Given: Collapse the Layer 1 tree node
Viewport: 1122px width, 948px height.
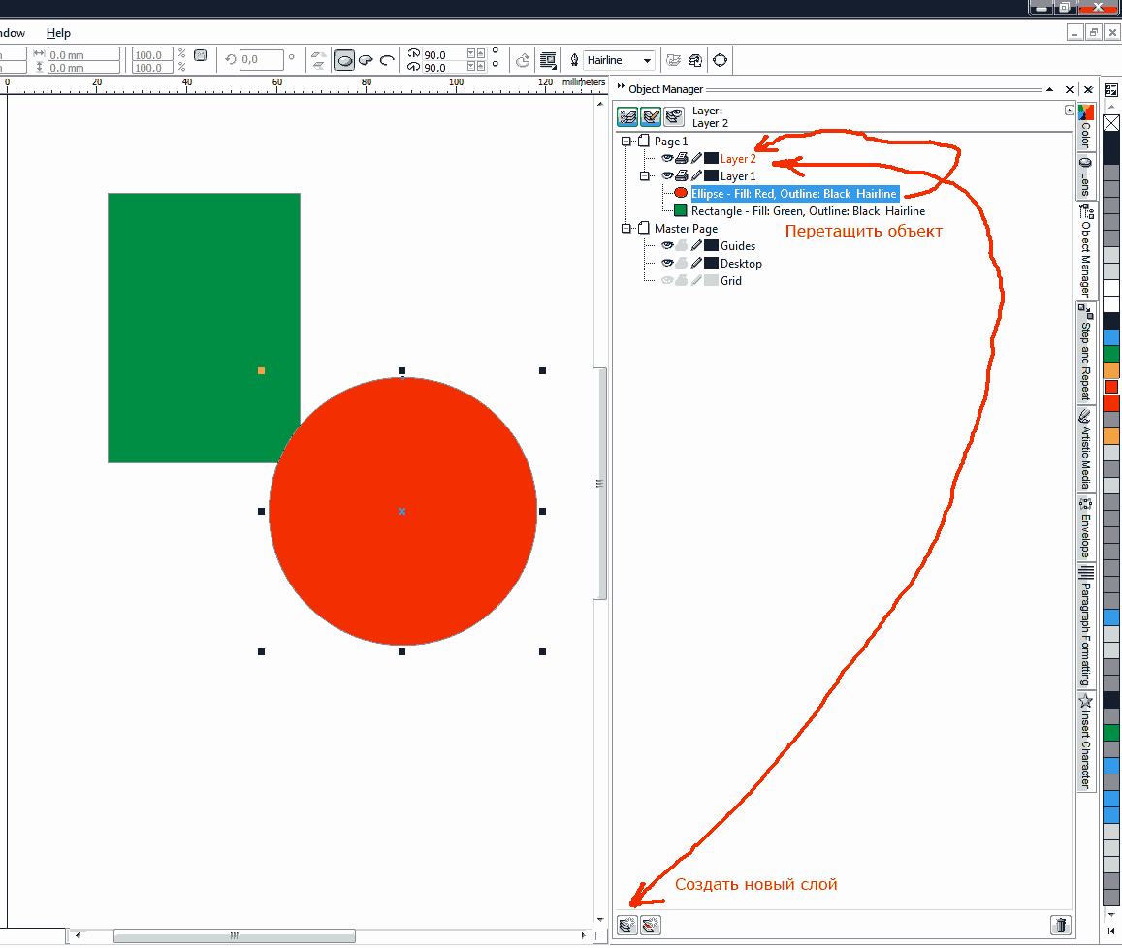Looking at the screenshot, I should click(645, 176).
